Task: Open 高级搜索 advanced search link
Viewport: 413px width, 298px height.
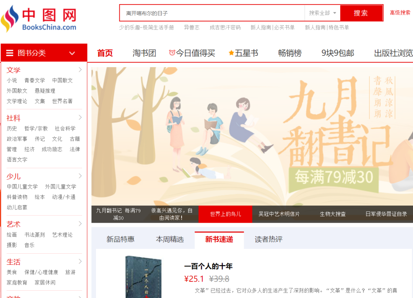Action: (400, 13)
